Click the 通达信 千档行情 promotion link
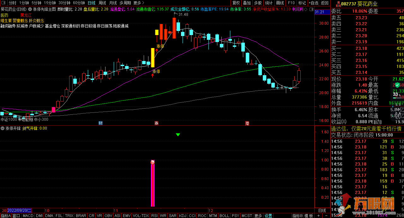 (x=366, y=129)
